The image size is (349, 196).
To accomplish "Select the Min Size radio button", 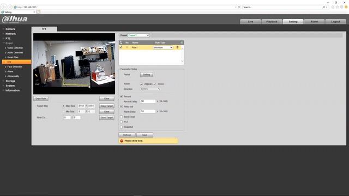I will click(x=63, y=111).
